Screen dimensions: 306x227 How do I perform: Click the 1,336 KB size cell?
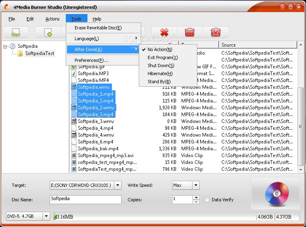tap(168, 149)
